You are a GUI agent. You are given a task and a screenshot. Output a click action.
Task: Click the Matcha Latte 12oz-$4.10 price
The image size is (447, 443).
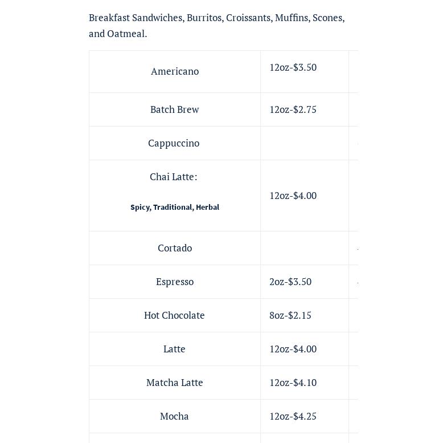click(x=293, y=383)
